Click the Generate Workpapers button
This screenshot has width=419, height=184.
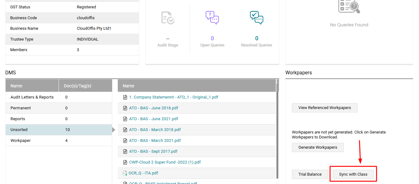click(318, 147)
